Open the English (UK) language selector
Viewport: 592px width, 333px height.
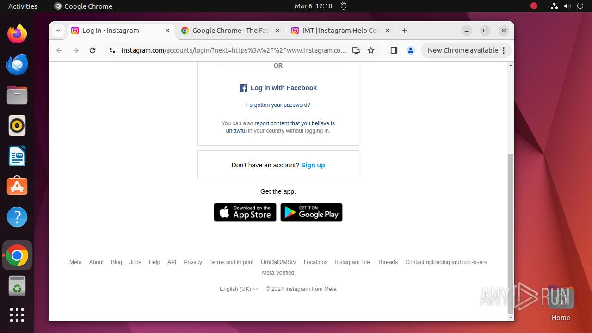point(239,289)
